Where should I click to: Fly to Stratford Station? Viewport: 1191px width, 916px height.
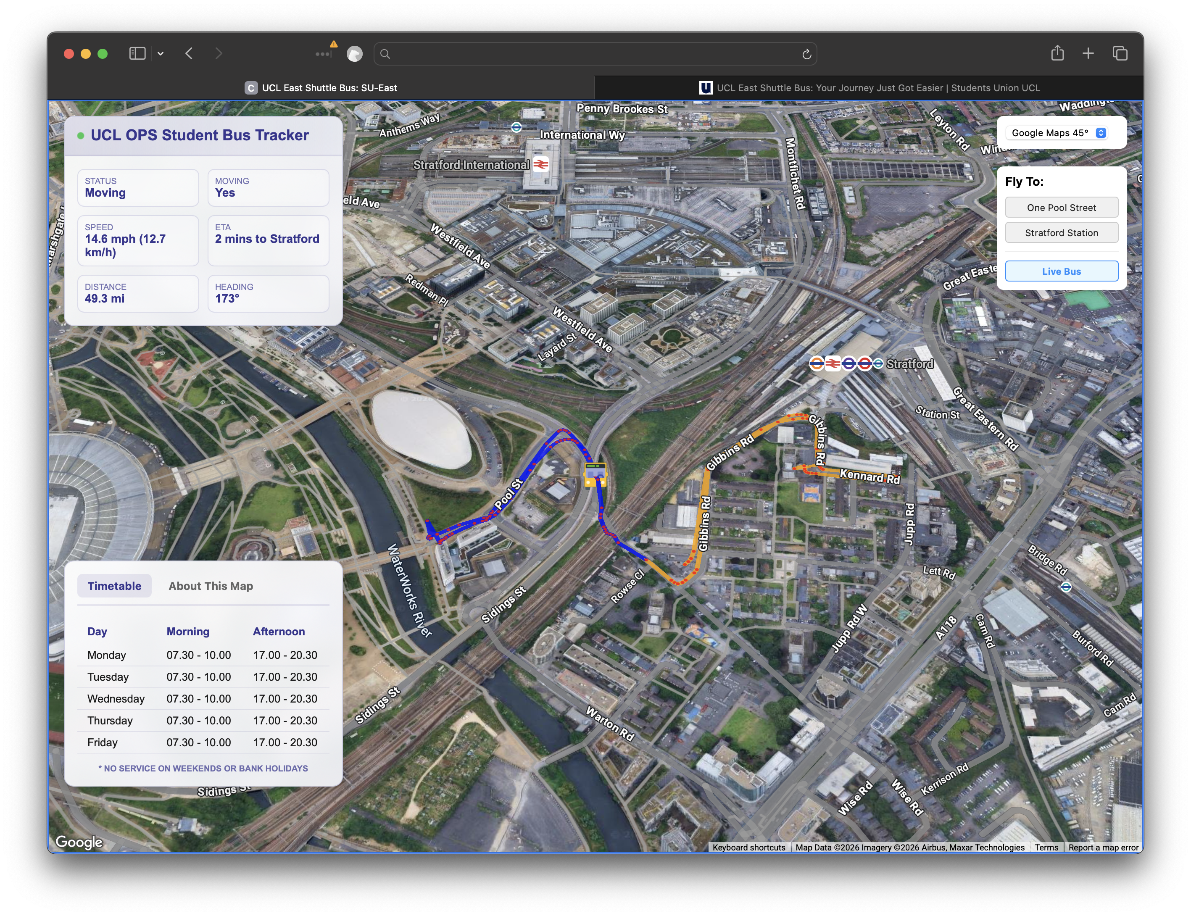1061,233
